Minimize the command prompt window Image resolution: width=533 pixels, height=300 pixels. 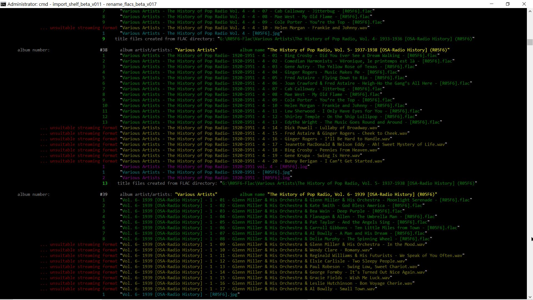pyautogui.click(x=492, y=4)
